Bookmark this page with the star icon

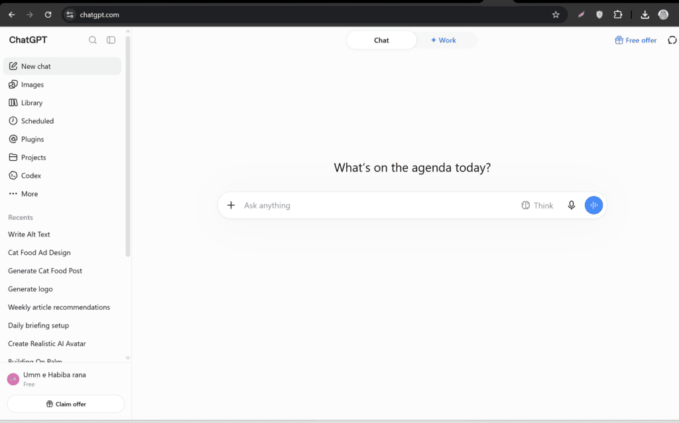click(556, 15)
